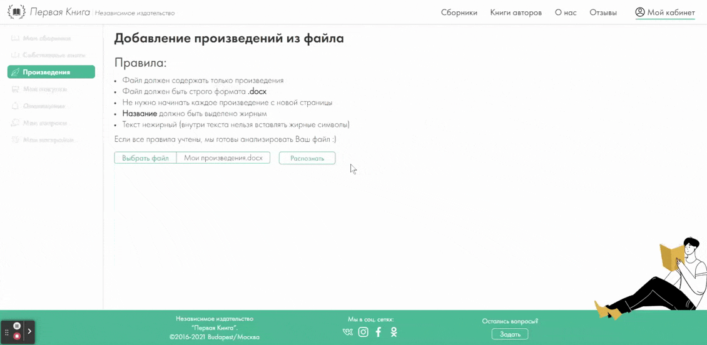Click the rule Файл должен содержать только произведения
The width and height of the screenshot is (707, 345).
click(x=203, y=81)
